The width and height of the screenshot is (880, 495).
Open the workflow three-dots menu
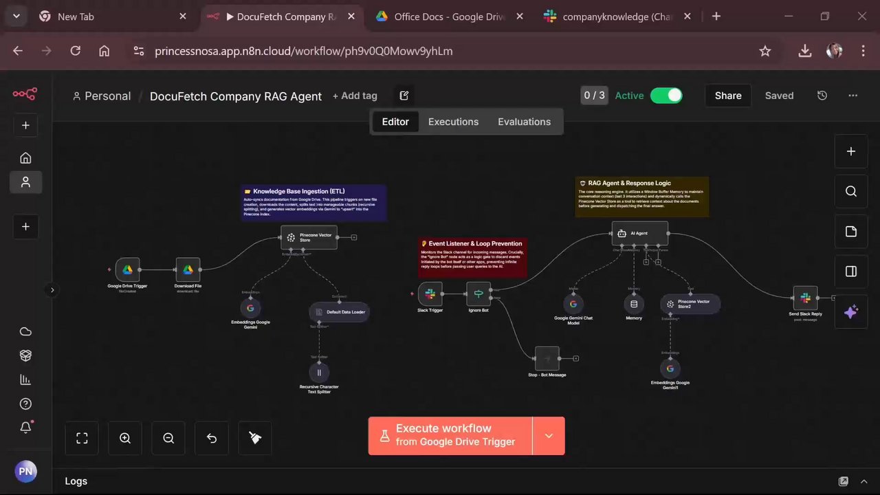[x=853, y=96]
